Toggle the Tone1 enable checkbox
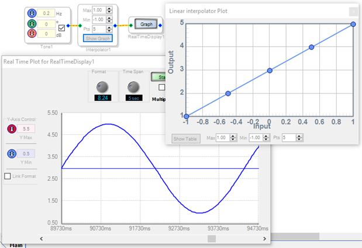 (x=61, y=28)
